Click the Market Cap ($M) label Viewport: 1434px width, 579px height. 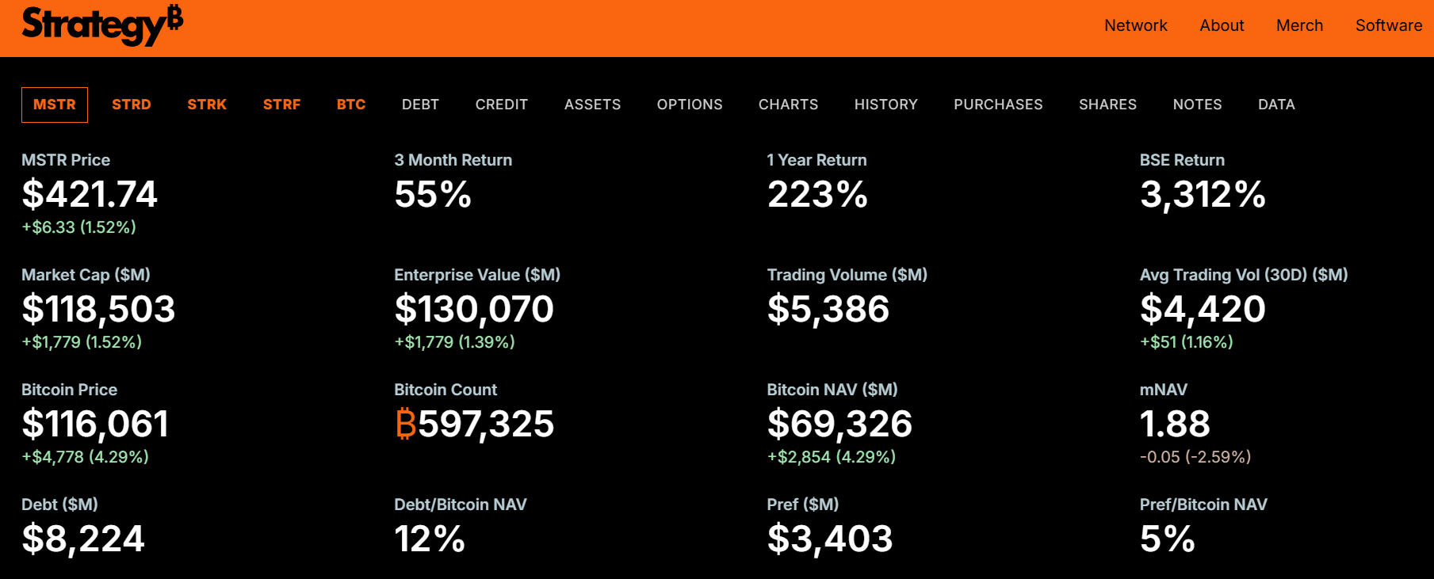pyautogui.click(x=86, y=275)
